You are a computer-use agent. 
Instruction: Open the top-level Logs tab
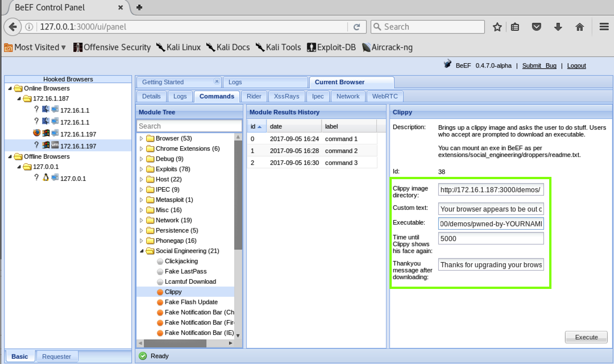click(265, 82)
